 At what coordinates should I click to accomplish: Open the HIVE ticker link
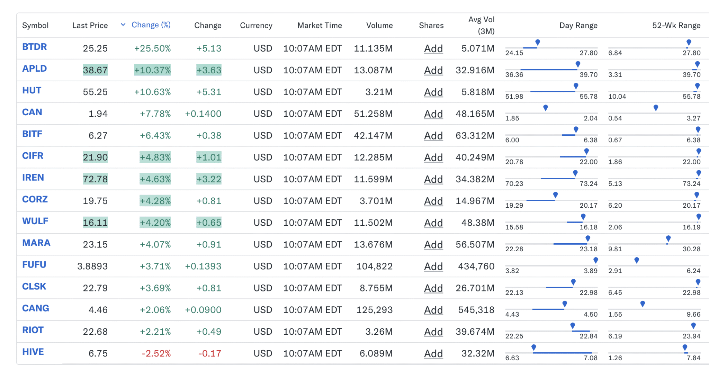(33, 352)
